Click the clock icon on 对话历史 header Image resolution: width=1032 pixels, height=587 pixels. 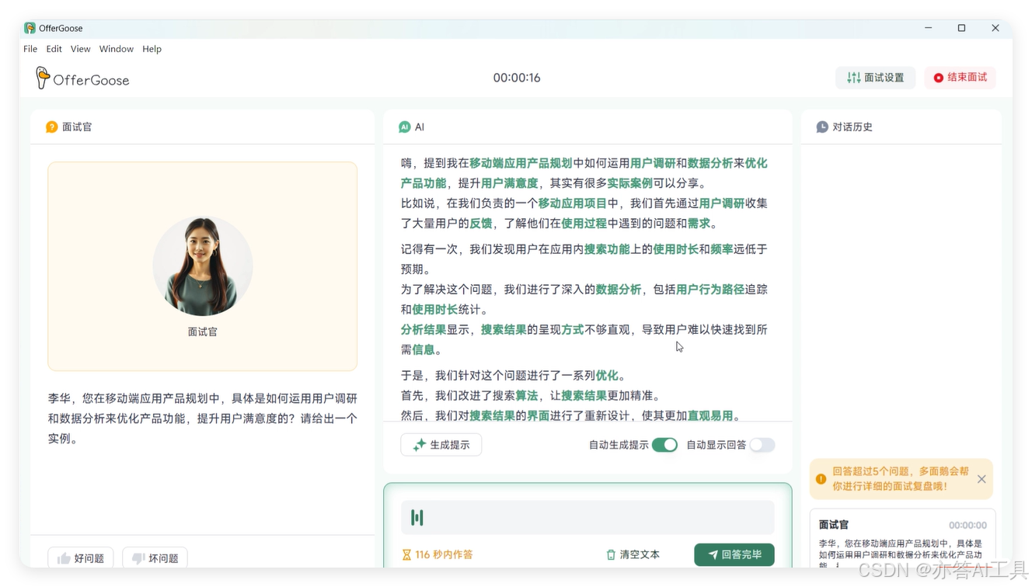coord(821,127)
